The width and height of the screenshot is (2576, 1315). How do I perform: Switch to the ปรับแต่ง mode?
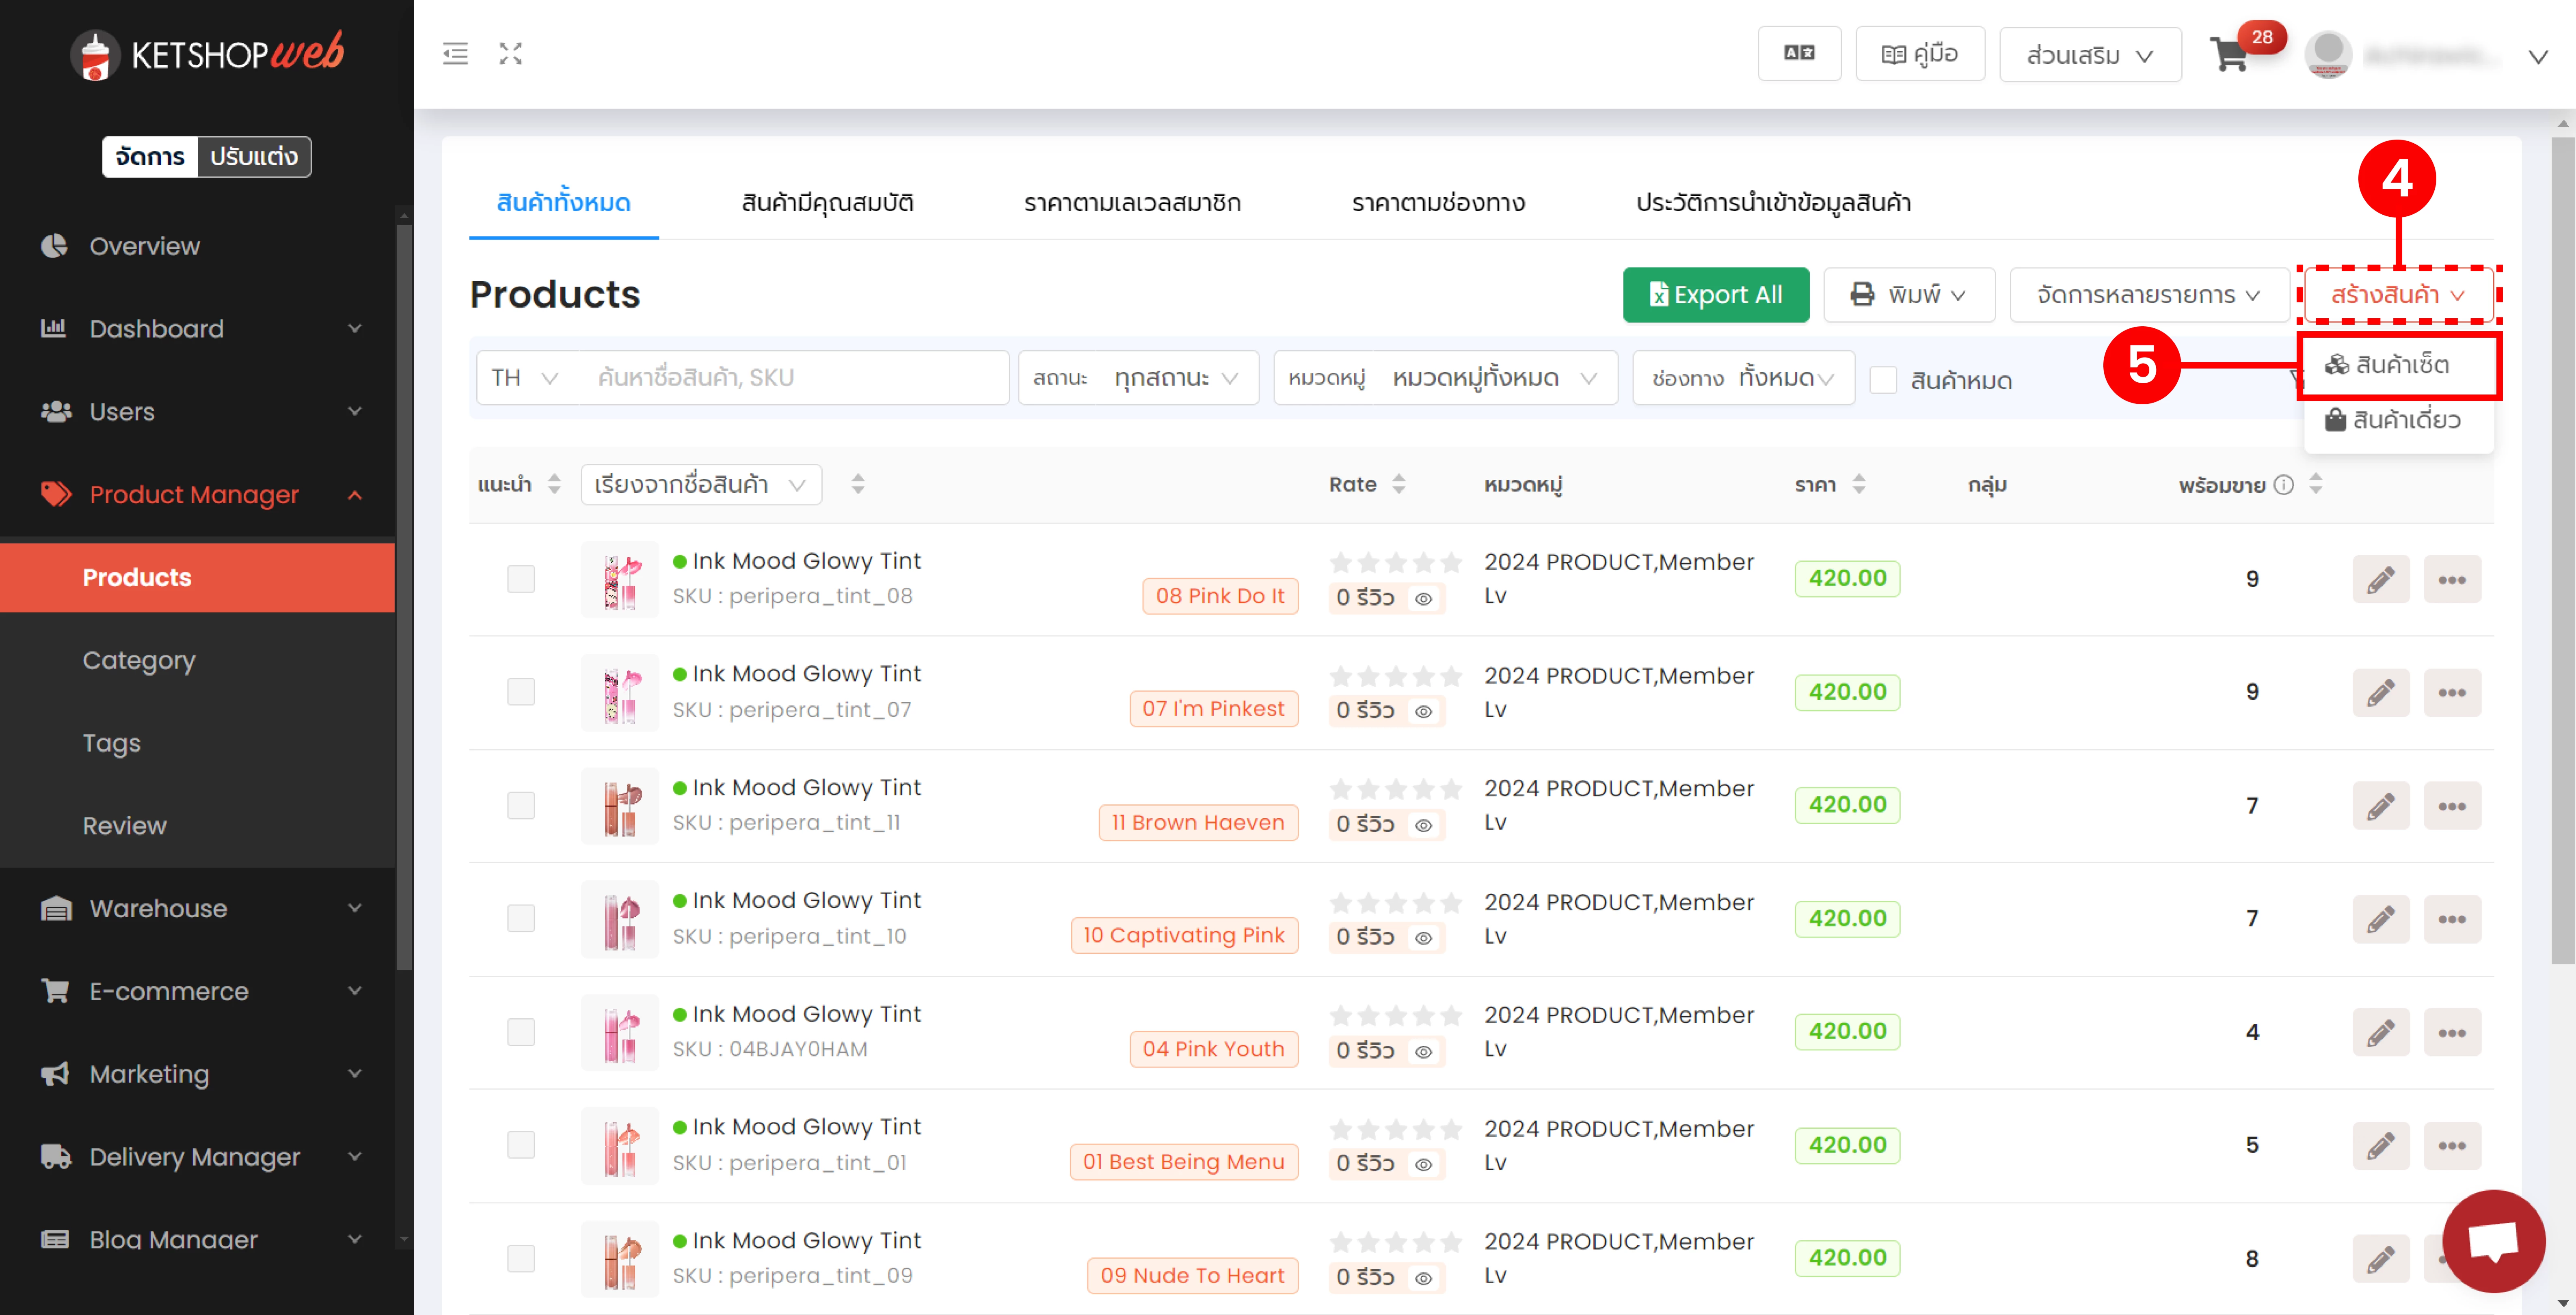(x=254, y=157)
